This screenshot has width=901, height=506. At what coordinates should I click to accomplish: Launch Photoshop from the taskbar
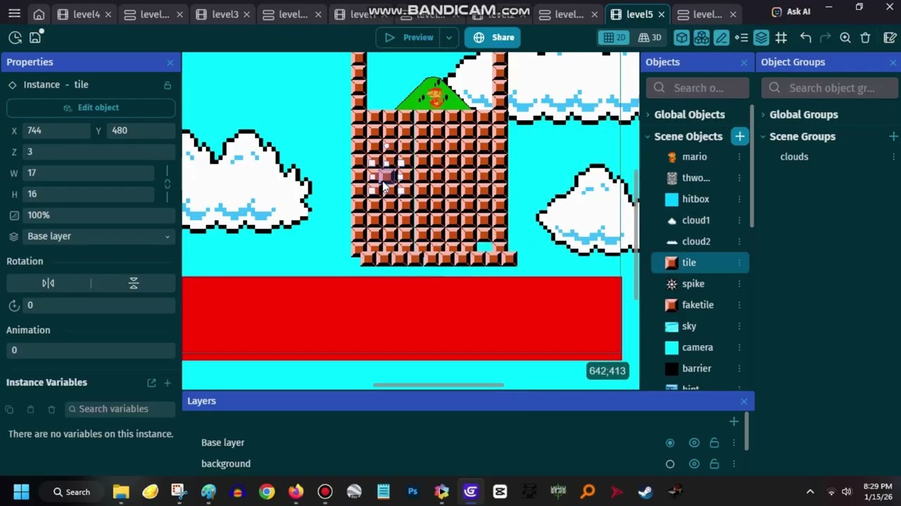(412, 491)
